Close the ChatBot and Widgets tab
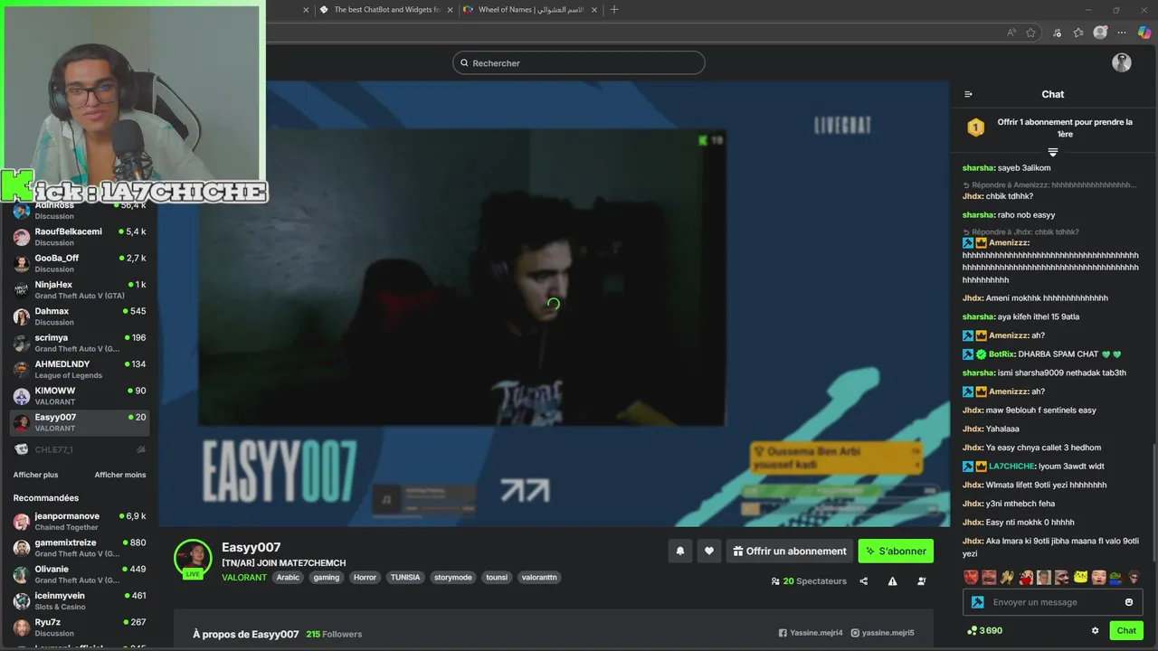The image size is (1158, 651). (451, 10)
